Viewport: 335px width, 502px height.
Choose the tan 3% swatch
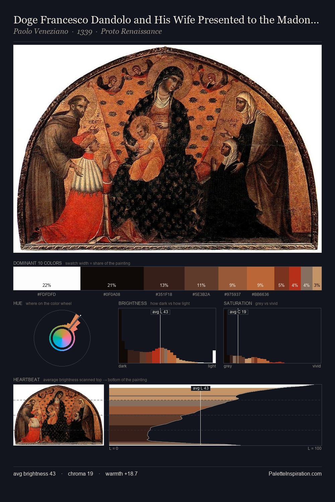point(317,278)
